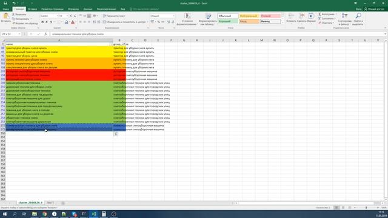Viewport: 388px width, 218px height.
Task: Click the zoom slider in status bar
Action: pos(366,208)
